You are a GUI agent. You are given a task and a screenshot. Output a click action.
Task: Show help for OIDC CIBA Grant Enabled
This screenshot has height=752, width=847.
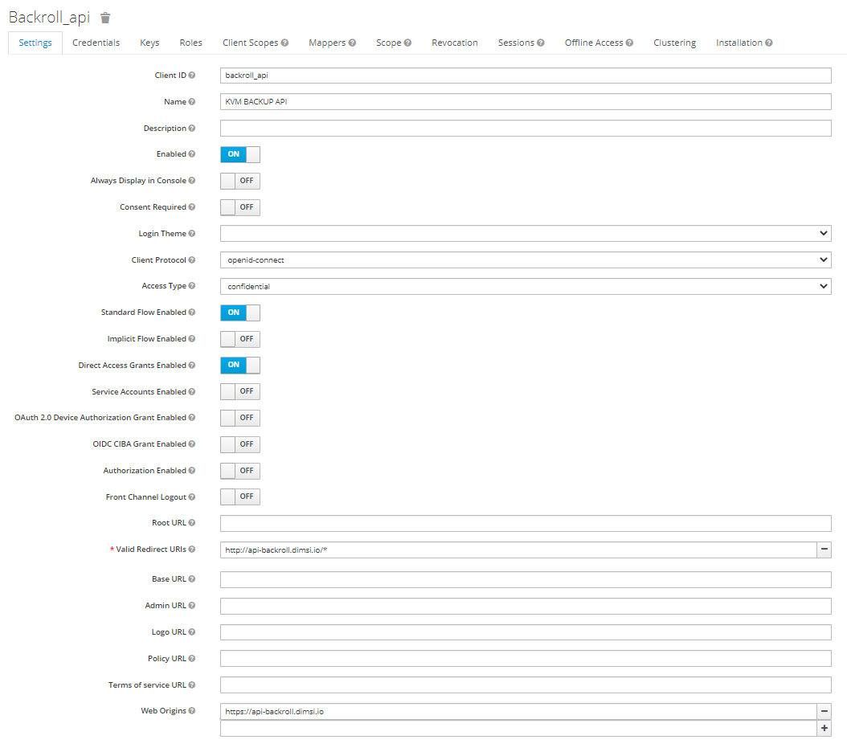[192, 444]
